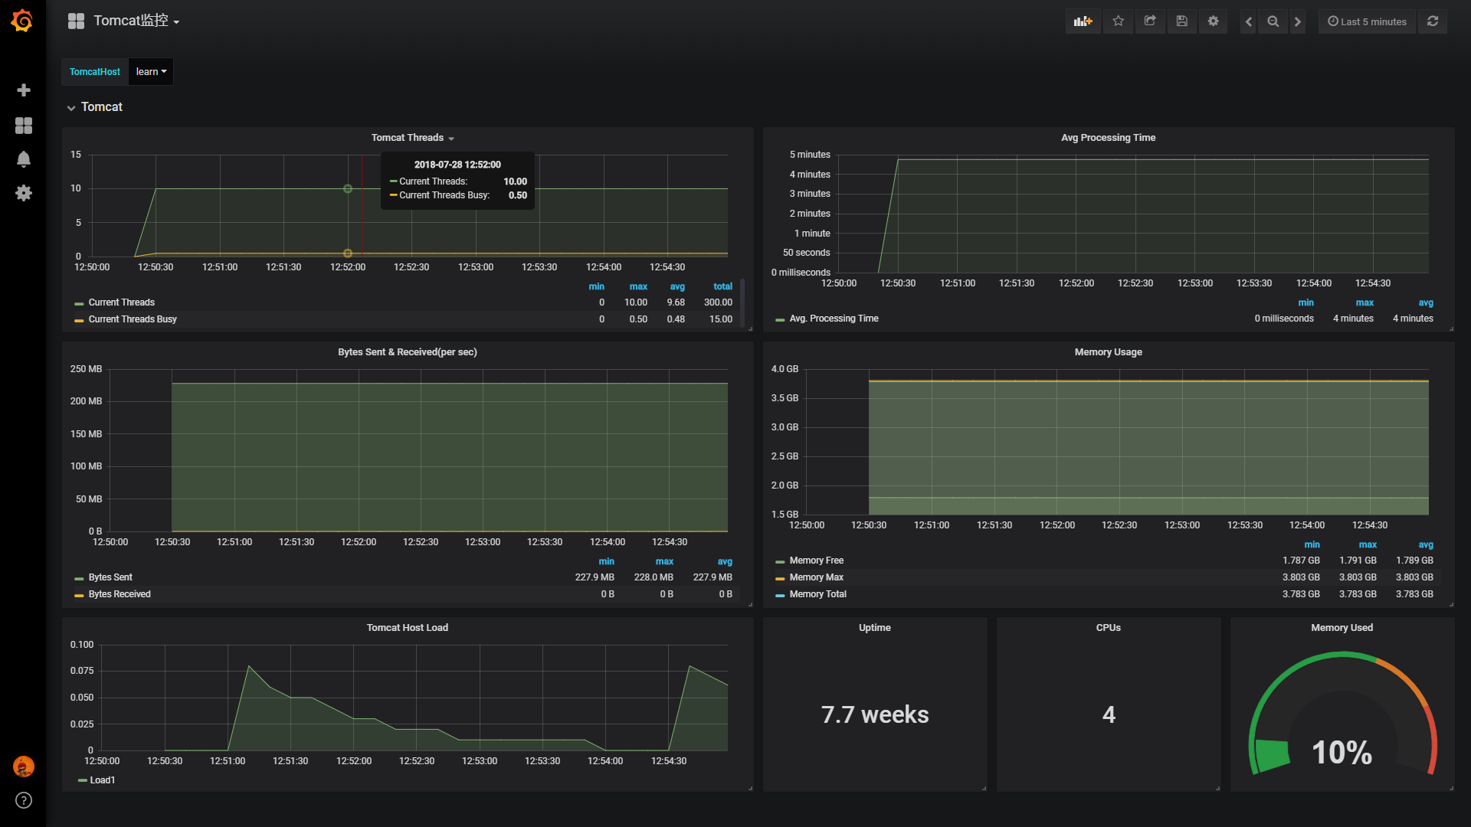Click the navigate back arrow button

coord(1248,20)
